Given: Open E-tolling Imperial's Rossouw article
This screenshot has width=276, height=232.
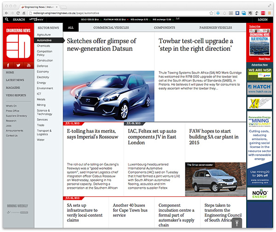Looking at the screenshot, I should (92, 134).
